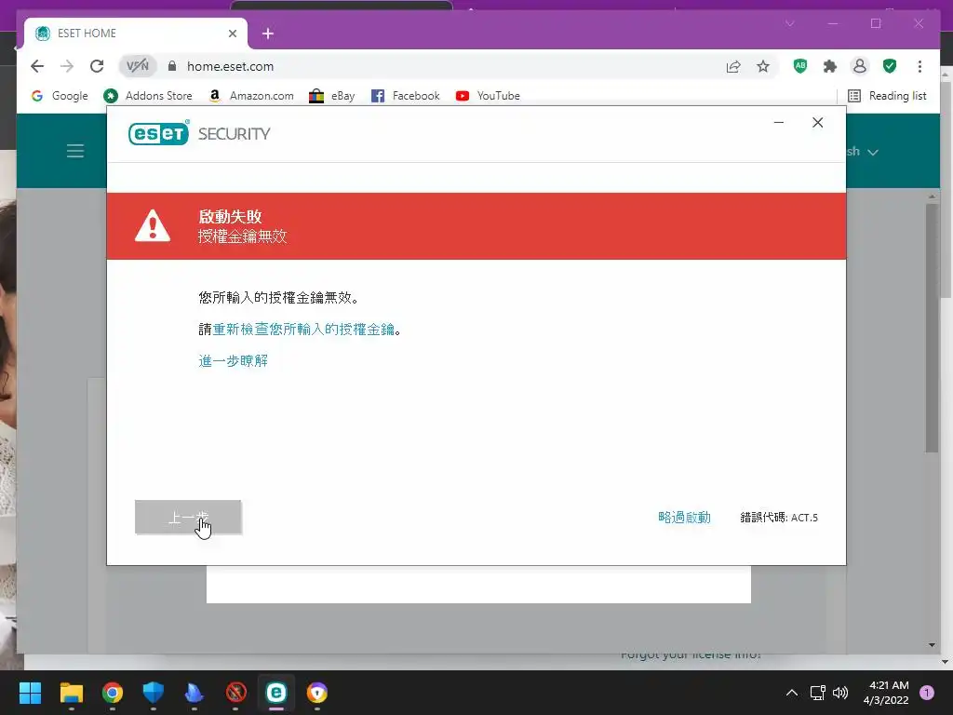The width and height of the screenshot is (953, 715).
Task: Open ESET app from the taskbar
Action: click(x=276, y=693)
